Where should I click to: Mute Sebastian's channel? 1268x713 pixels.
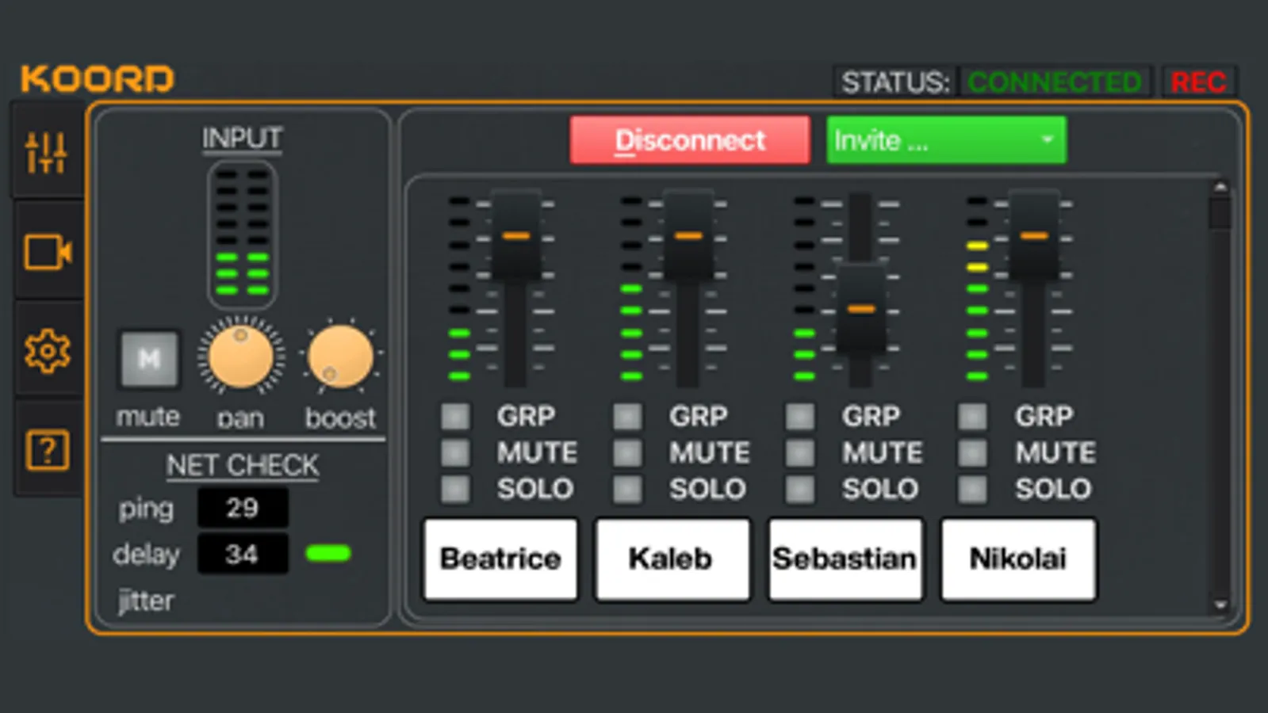click(800, 452)
